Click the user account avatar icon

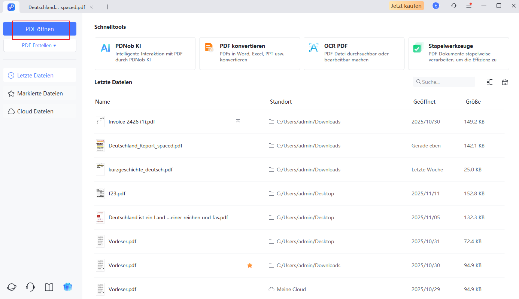point(436,6)
